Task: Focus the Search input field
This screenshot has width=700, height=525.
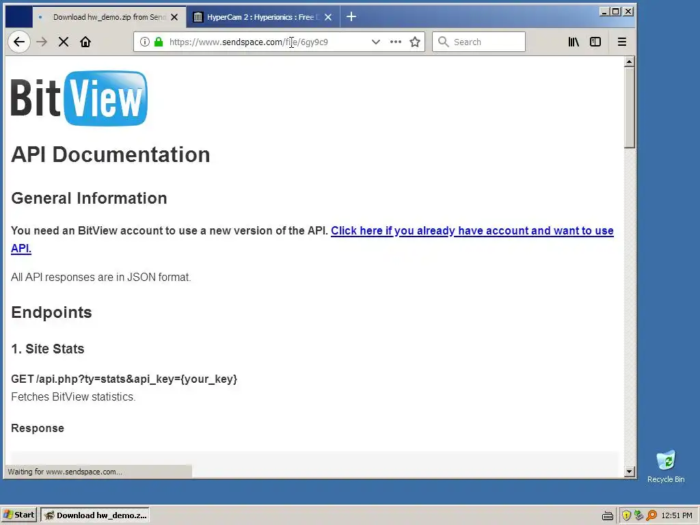Action: 479,42
